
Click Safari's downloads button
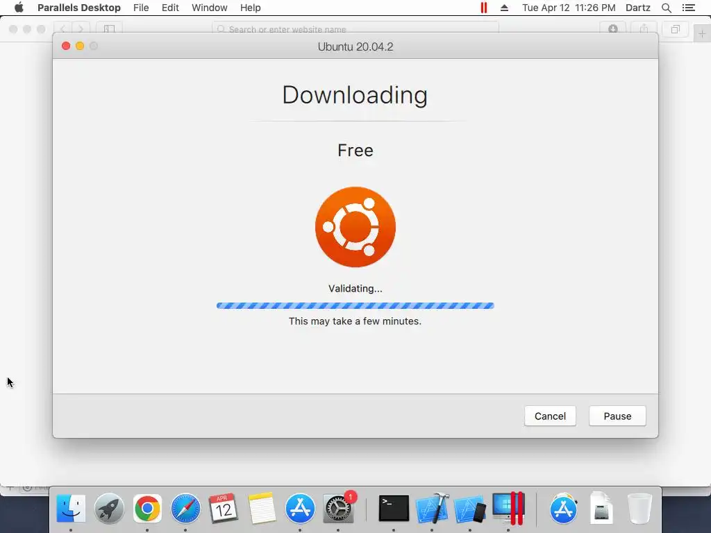tap(612, 29)
